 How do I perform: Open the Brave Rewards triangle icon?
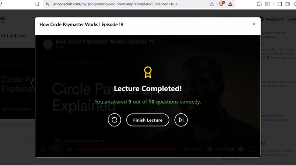230,4
